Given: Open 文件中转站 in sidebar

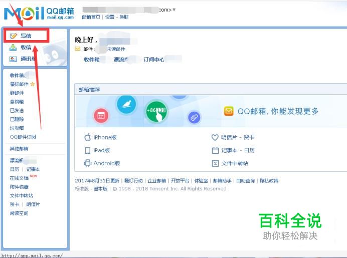Looking at the screenshot, I should 21,196.
